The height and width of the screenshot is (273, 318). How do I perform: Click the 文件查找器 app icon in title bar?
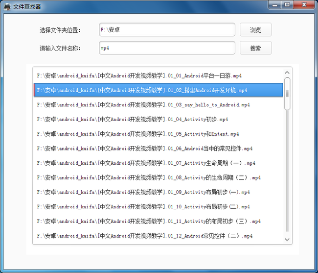[7, 7]
